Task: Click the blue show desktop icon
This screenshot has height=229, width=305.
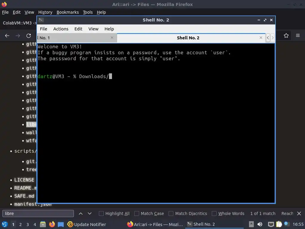Action: pos(61,224)
